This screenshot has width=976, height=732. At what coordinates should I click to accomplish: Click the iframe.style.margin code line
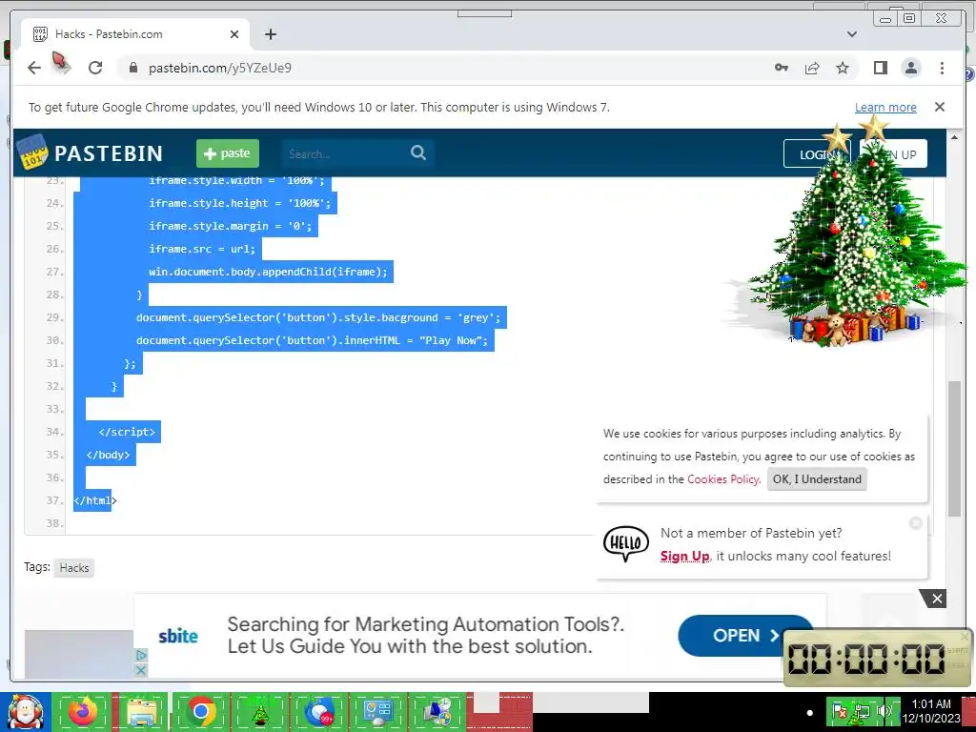point(230,226)
